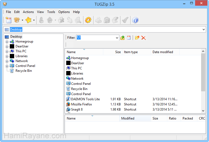209x142 pixels.
Task: Sort by Date modified column header
Action: point(165,52)
